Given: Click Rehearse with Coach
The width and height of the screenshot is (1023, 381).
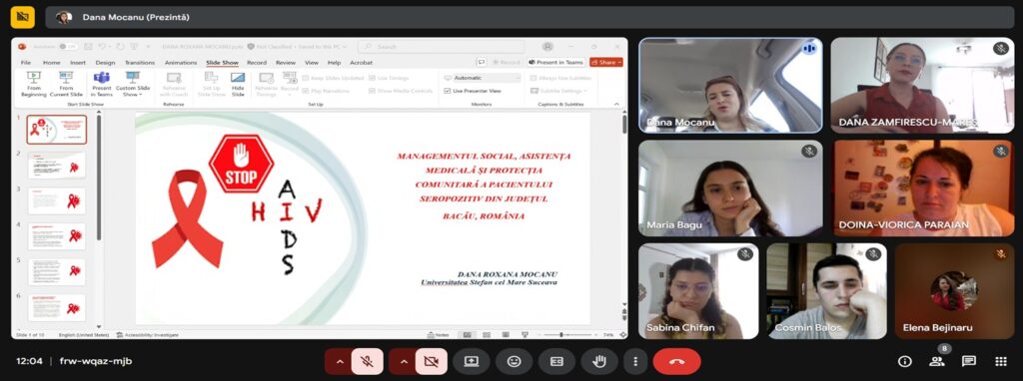Looking at the screenshot, I should (x=174, y=84).
